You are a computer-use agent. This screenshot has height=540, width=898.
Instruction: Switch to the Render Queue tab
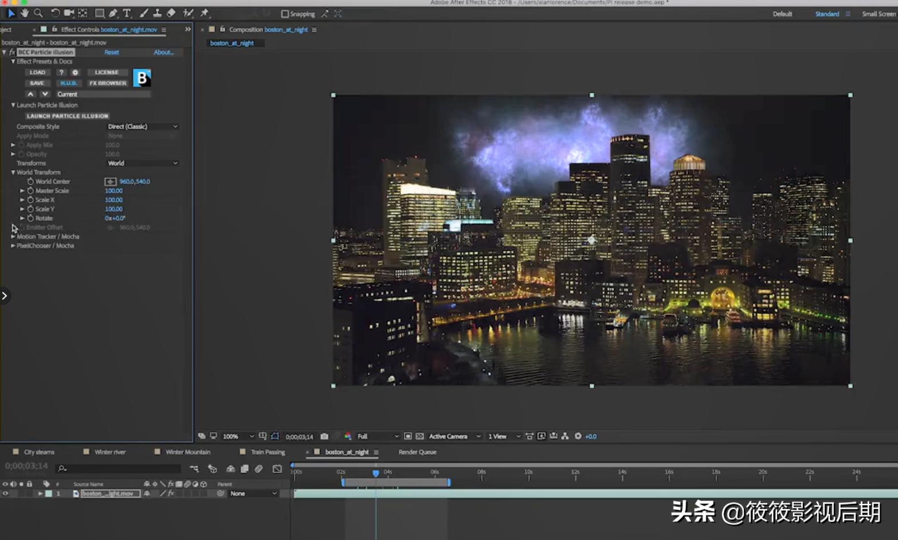(417, 452)
